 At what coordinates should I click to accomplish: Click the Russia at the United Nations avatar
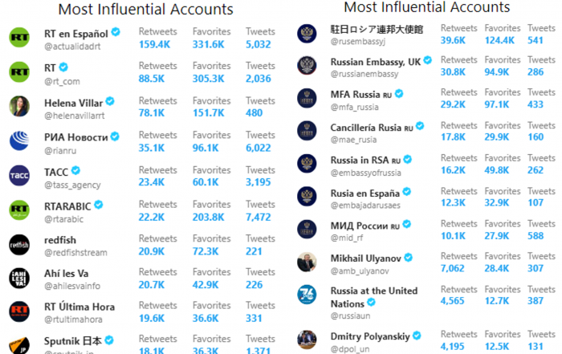click(307, 295)
